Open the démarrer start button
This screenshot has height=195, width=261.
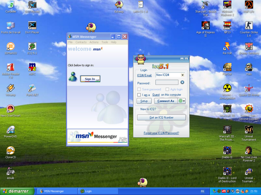(x=17, y=191)
